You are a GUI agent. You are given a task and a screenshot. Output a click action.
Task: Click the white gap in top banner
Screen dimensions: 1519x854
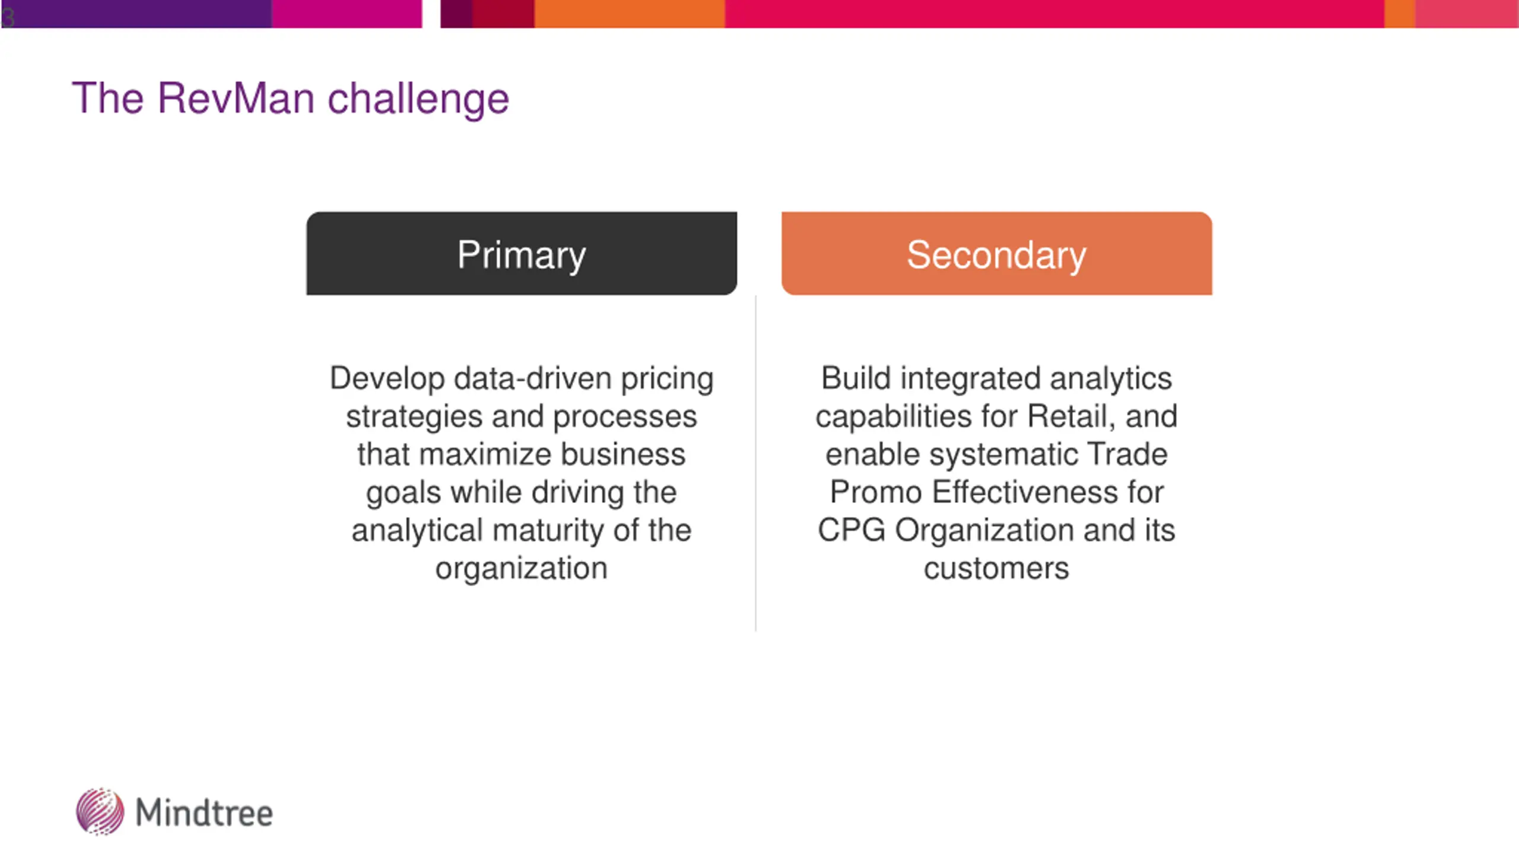click(x=431, y=14)
